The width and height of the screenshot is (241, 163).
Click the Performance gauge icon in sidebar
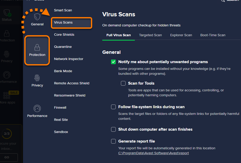(x=6, y=75)
